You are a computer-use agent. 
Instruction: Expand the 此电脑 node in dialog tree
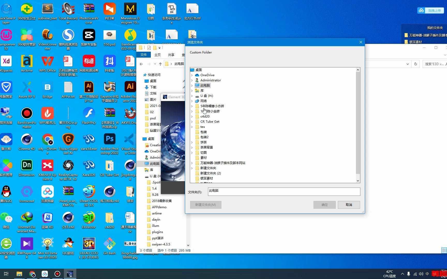(x=192, y=86)
